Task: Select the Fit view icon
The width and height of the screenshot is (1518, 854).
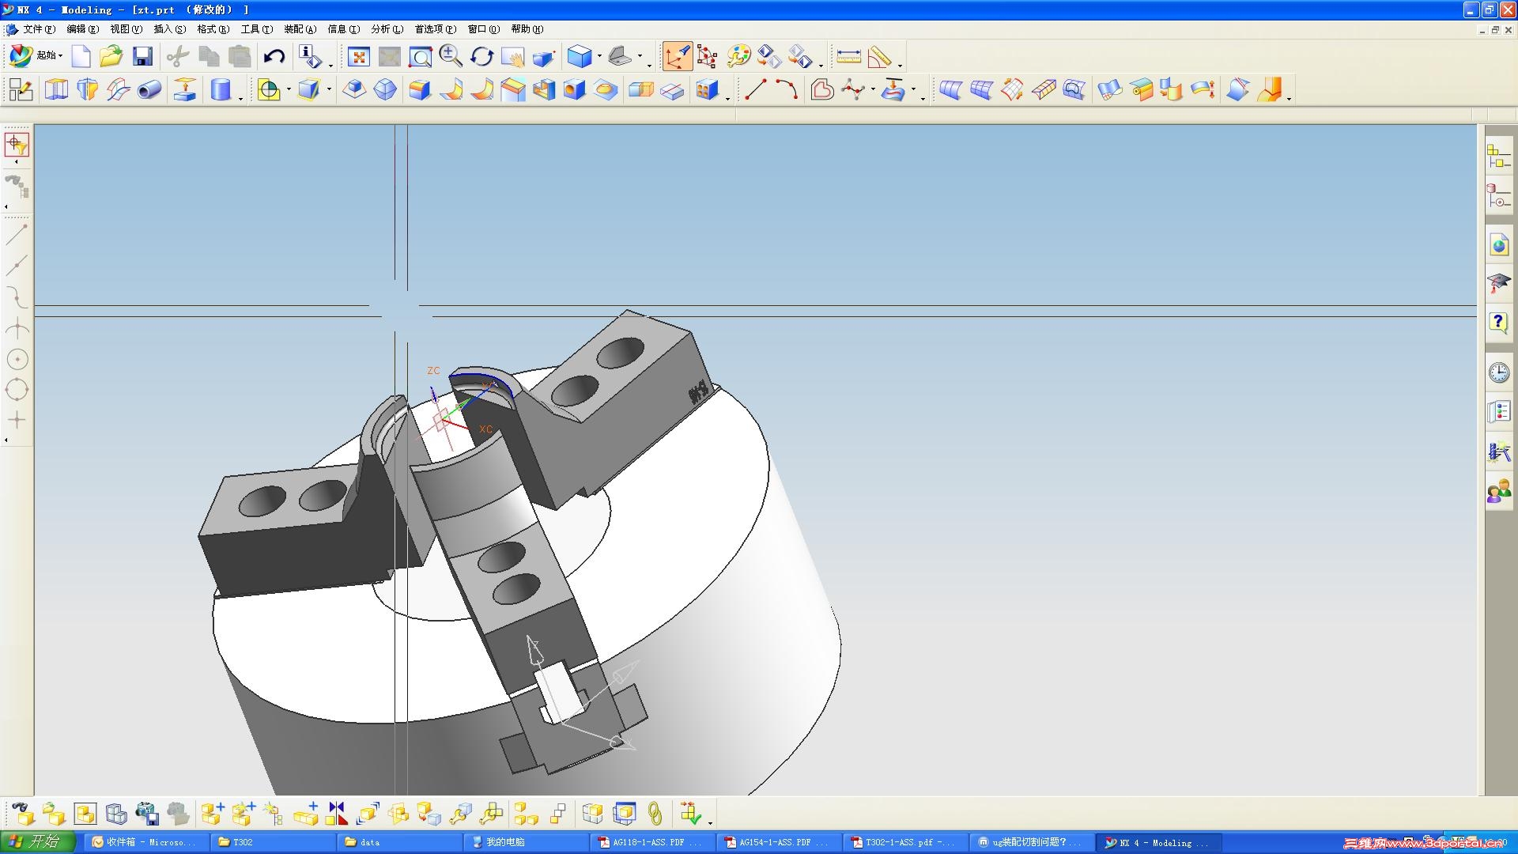Action: click(359, 56)
